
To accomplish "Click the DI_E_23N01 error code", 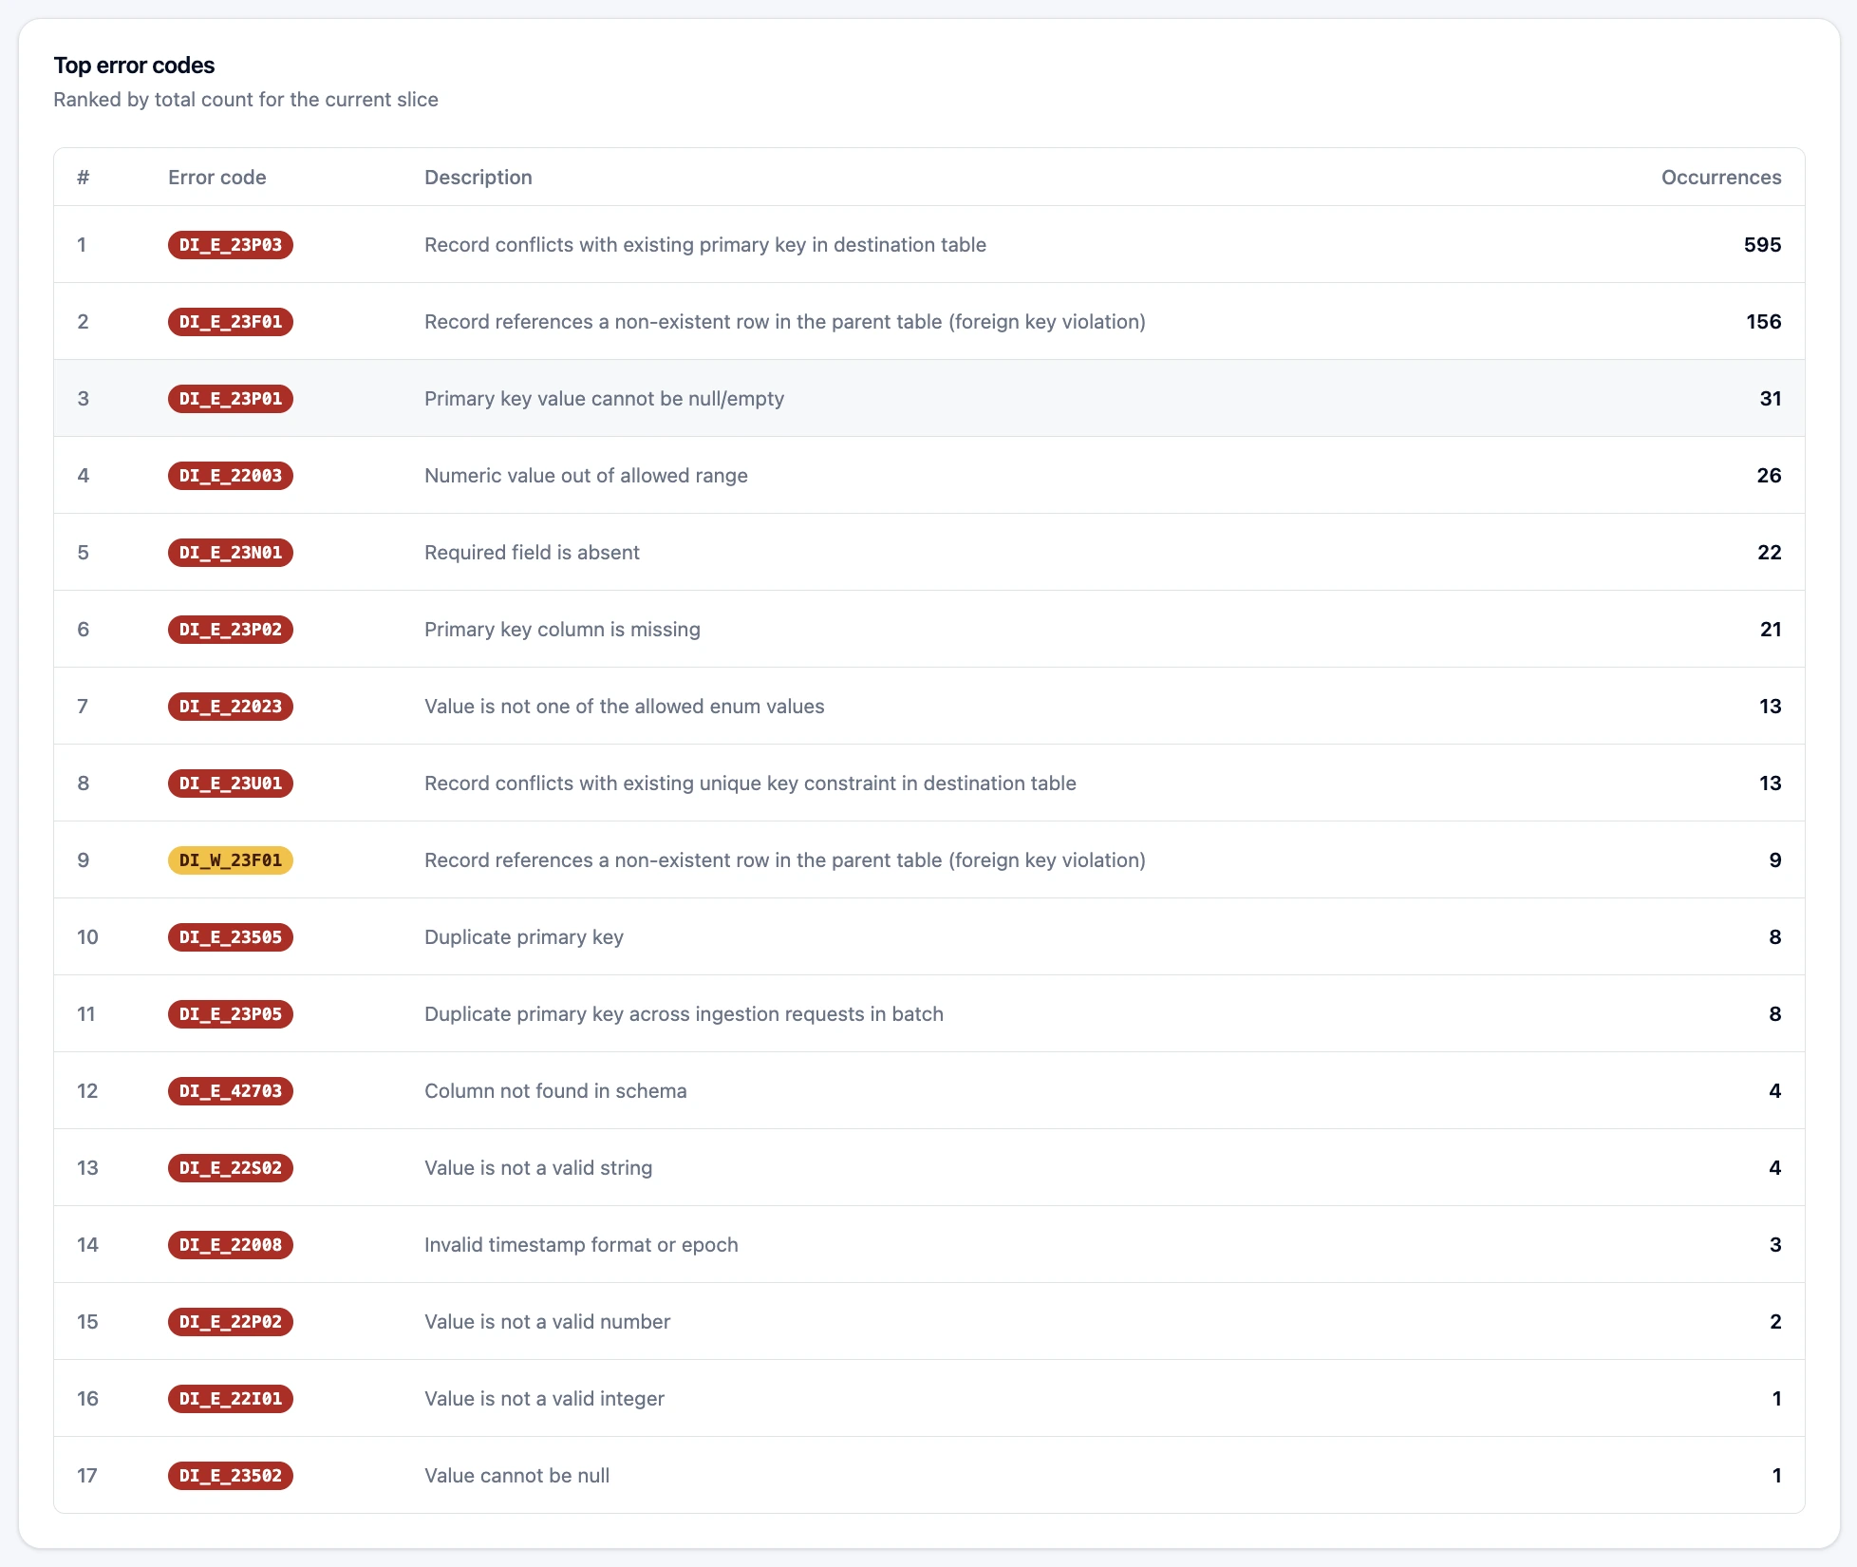I will click(x=231, y=553).
